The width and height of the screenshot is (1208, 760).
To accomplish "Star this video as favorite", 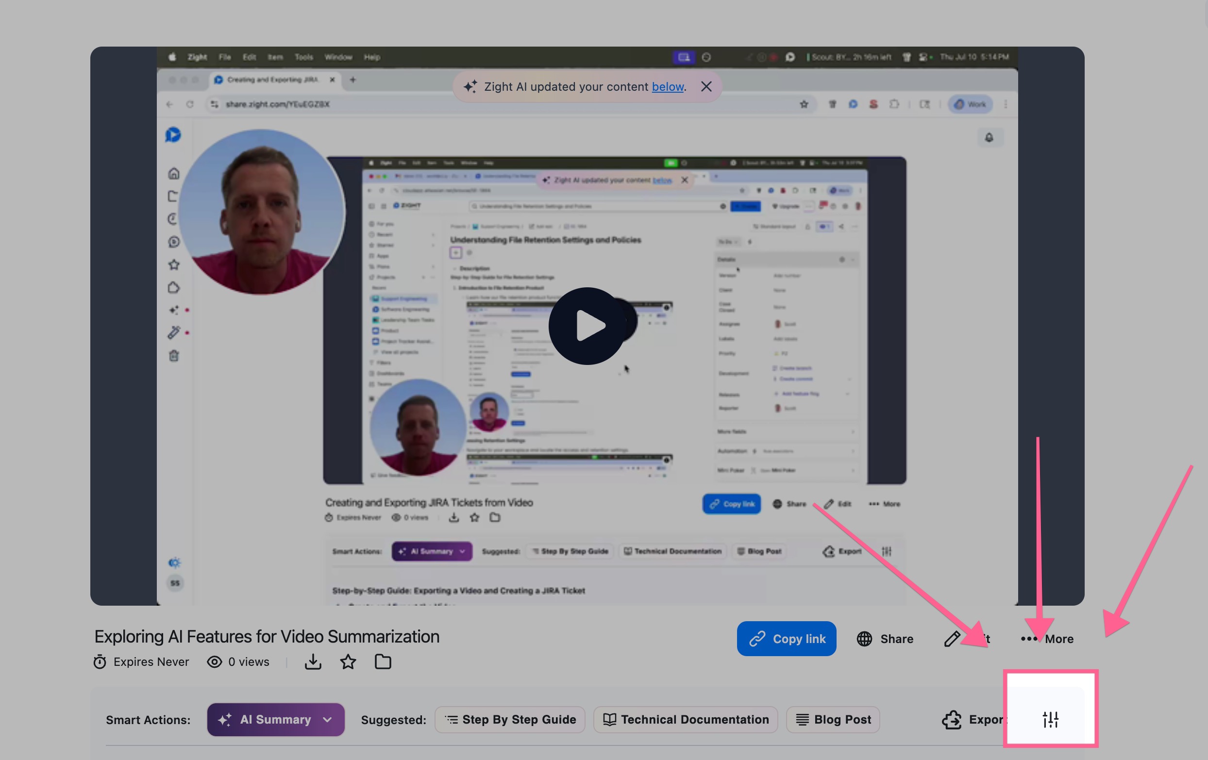I will click(x=348, y=662).
